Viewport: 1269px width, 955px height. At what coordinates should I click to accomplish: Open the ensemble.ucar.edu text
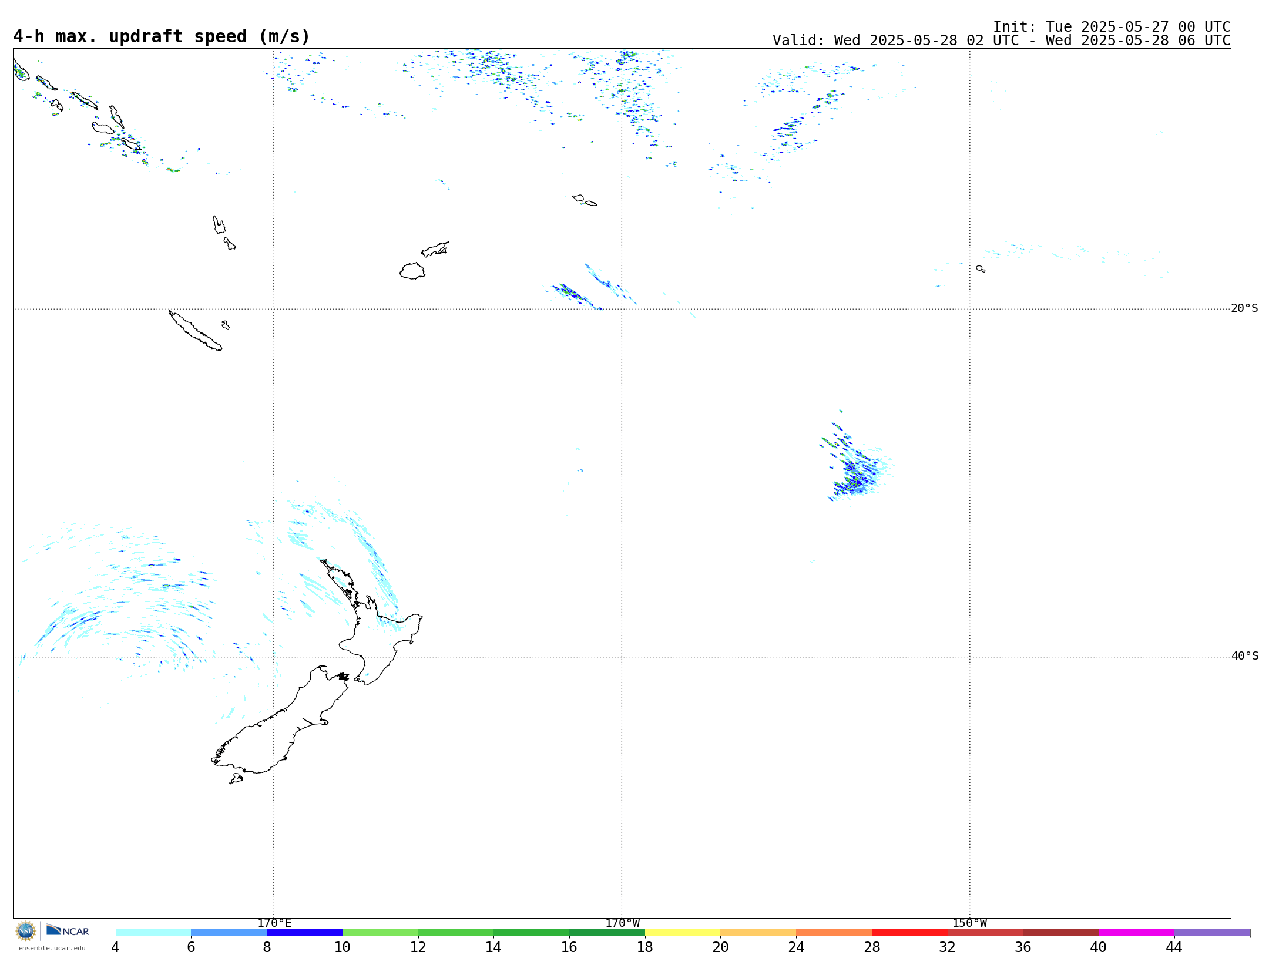click(52, 948)
